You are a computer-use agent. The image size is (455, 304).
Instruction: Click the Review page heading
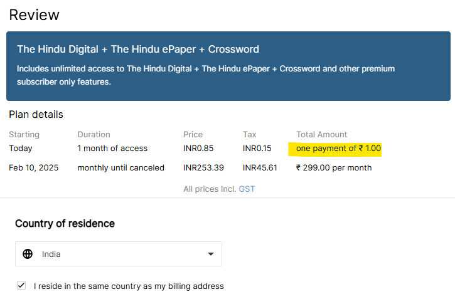35,15
